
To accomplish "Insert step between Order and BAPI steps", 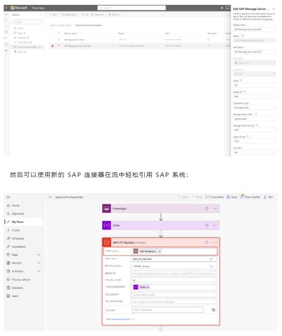I will [161, 233].
